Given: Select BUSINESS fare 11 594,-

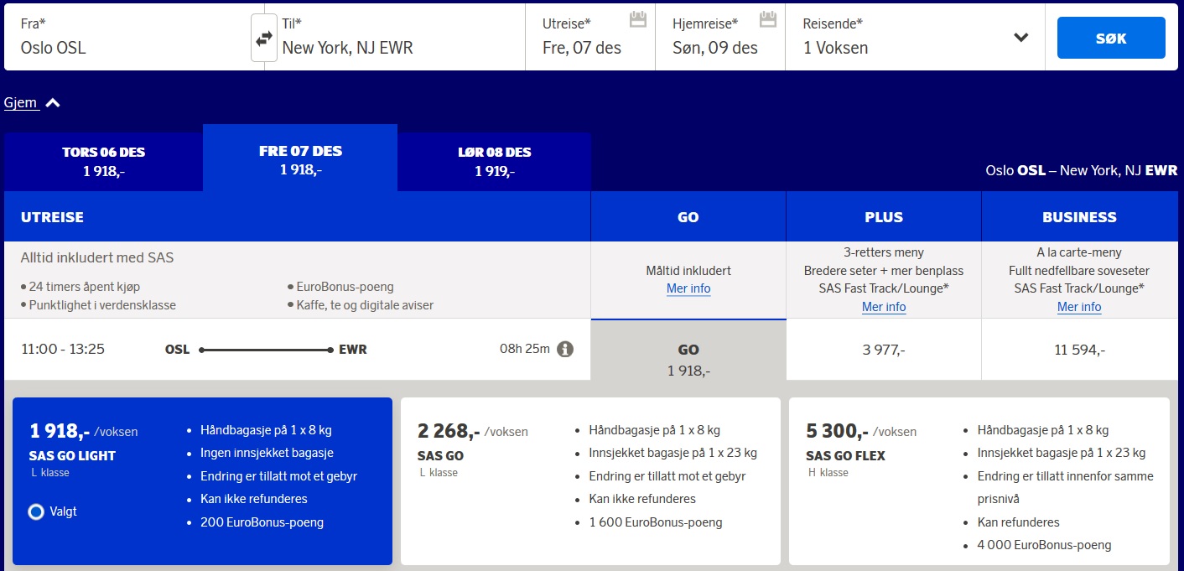Looking at the screenshot, I should 1080,350.
